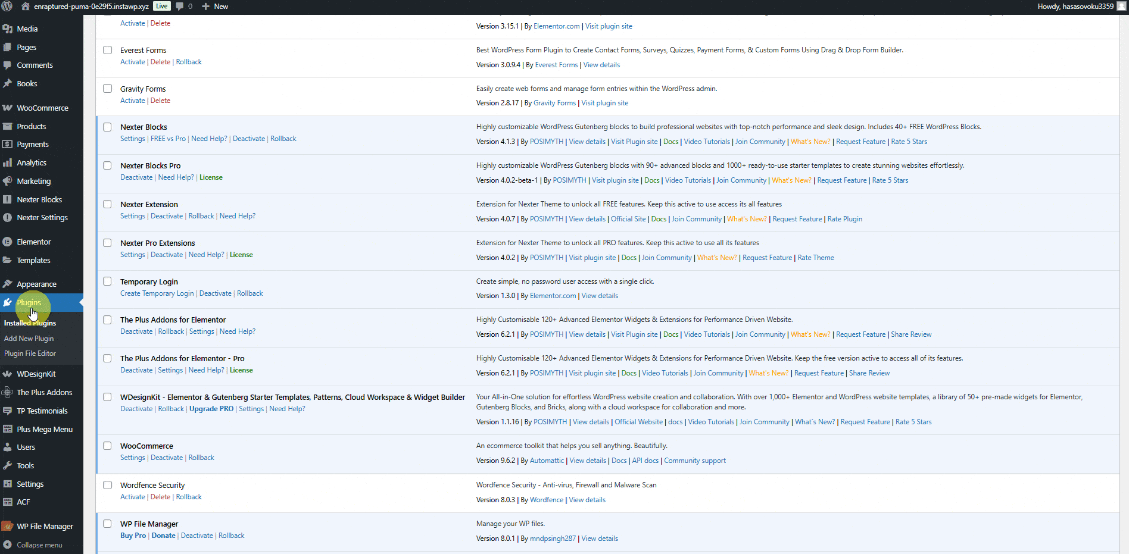
Task: Open Plugin File Editor submenu item
Action: [x=30, y=353]
